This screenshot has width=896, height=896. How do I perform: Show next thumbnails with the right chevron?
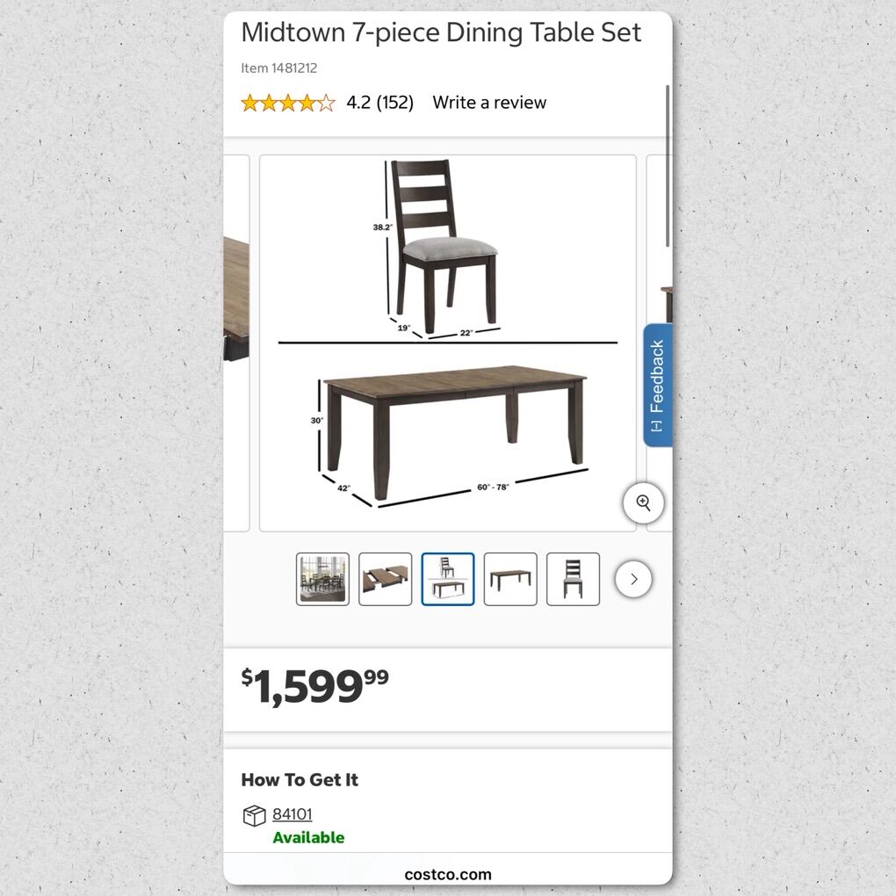pos(633,580)
